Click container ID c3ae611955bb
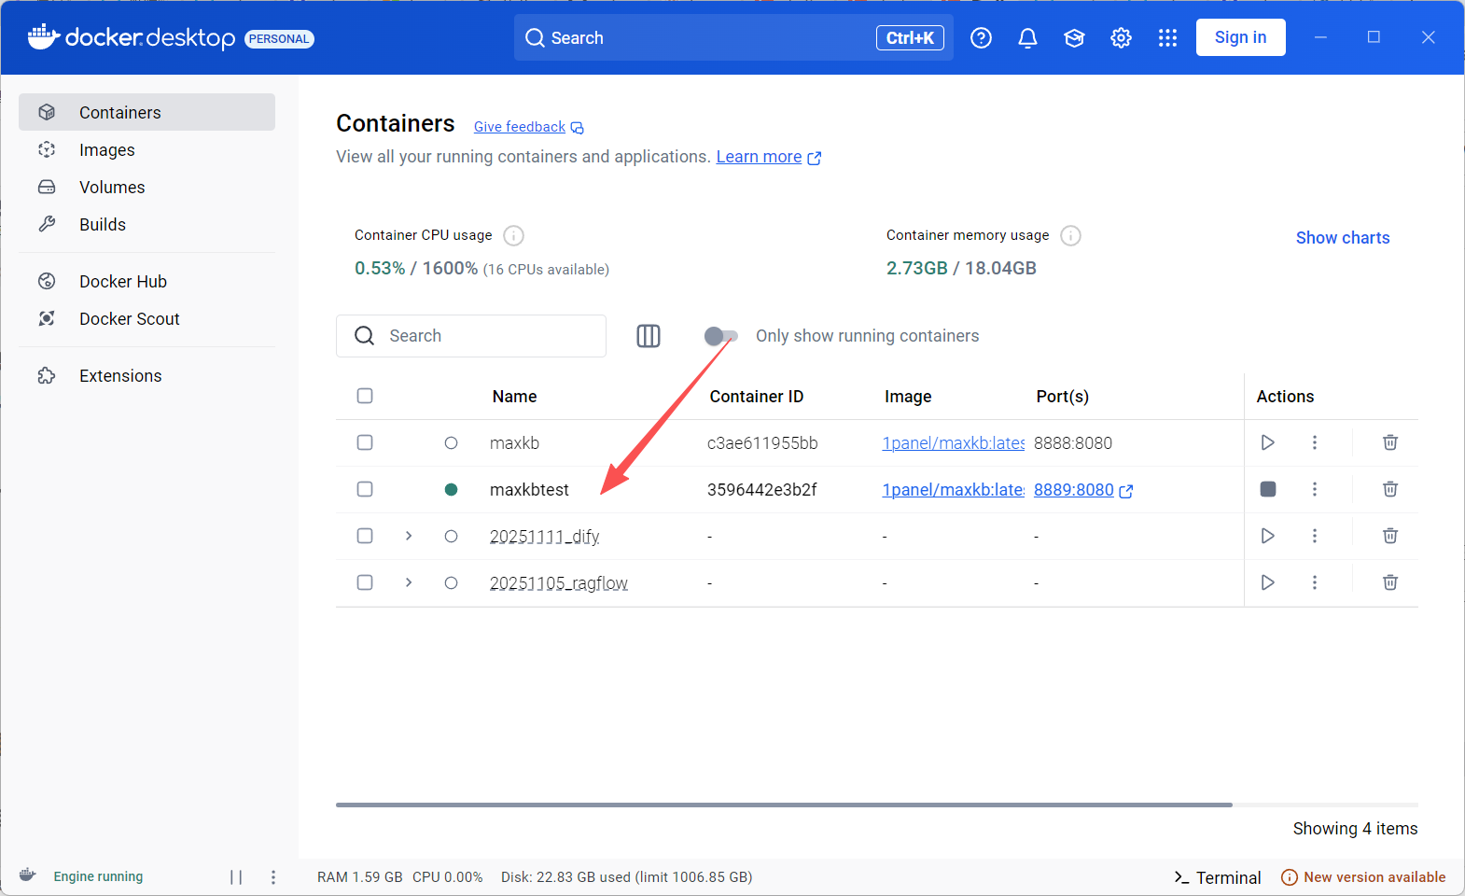 [x=762, y=443]
